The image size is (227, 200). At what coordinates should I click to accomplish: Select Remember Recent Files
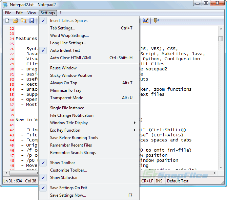coord(89,145)
